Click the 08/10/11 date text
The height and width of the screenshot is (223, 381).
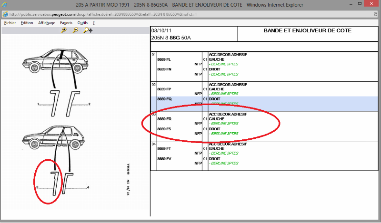coord(161,30)
